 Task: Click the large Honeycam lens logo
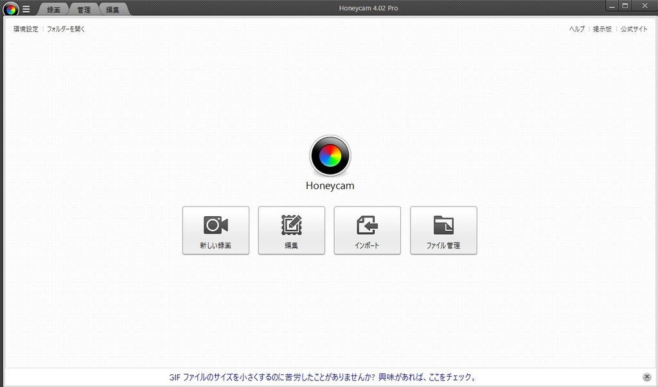pos(330,155)
